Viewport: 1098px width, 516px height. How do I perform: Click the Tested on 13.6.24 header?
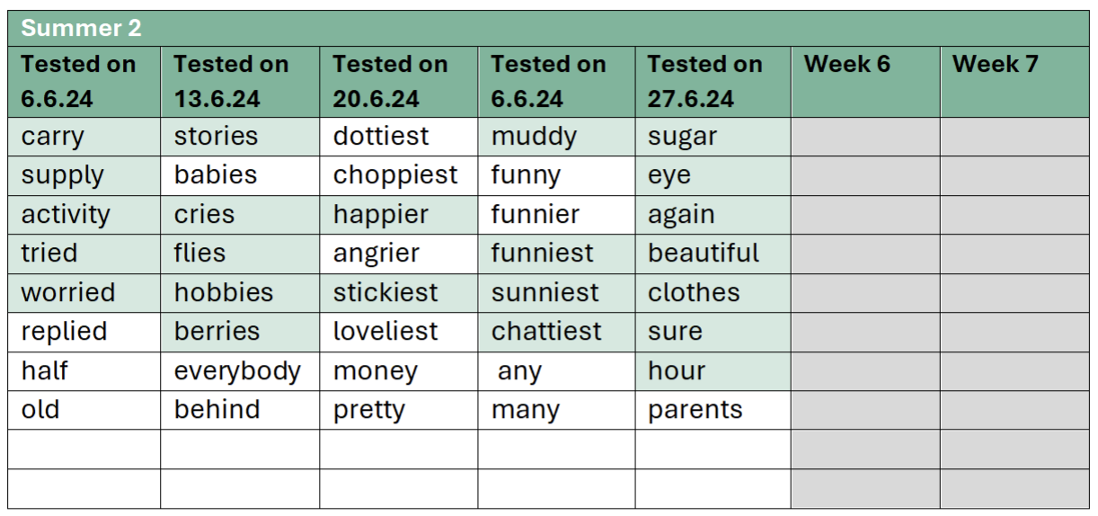(240, 82)
